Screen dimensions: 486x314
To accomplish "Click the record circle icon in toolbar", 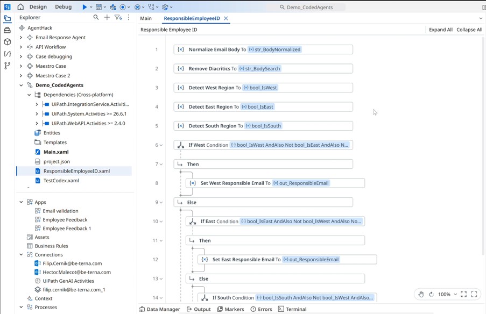I will coord(123,7).
